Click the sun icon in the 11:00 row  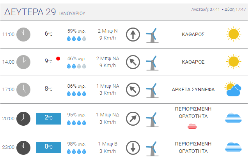tap(233, 34)
